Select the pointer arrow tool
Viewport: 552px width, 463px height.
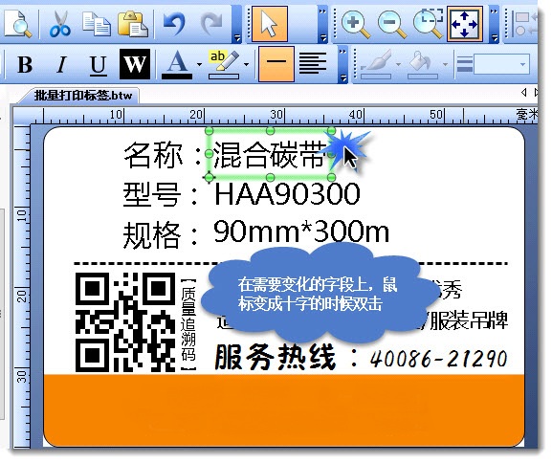[270, 24]
